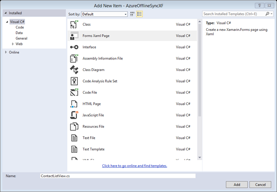Click the scrollbar down arrow
The height and width of the screenshot is (192, 277).
[x=200, y=157]
